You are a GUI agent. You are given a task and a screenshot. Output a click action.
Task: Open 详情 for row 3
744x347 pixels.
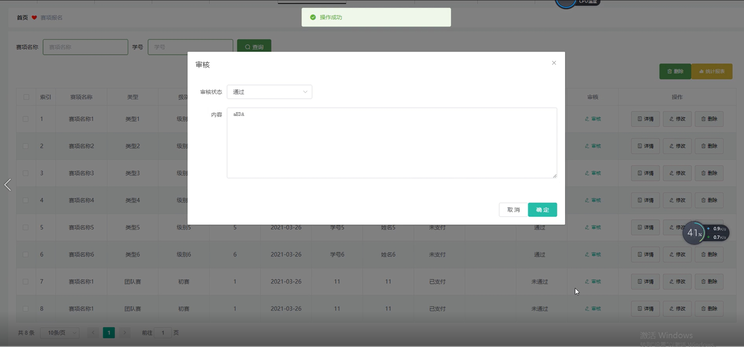coord(645,173)
